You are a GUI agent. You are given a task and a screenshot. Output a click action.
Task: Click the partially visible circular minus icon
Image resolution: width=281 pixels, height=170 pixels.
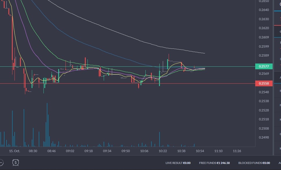coord(1,162)
